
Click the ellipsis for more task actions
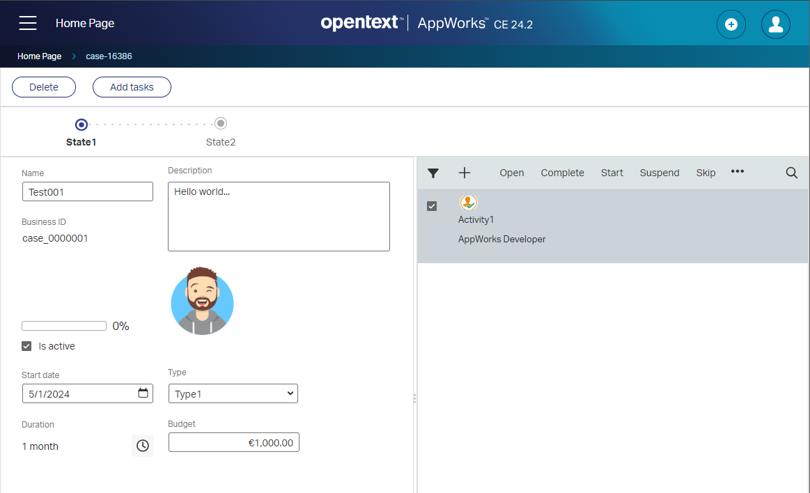click(737, 172)
